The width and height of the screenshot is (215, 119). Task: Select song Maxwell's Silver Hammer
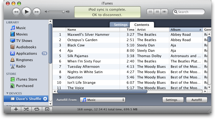(88, 35)
